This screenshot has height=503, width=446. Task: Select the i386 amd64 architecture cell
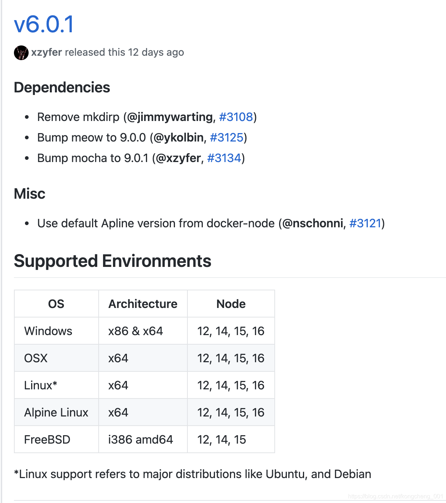(x=143, y=439)
